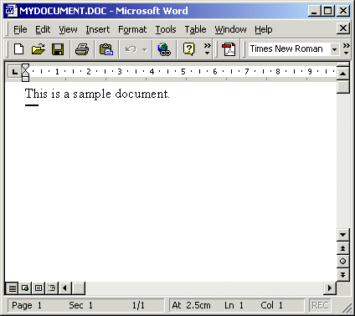Go to previous page double-arrow button
The image size is (355, 316).
click(x=343, y=248)
